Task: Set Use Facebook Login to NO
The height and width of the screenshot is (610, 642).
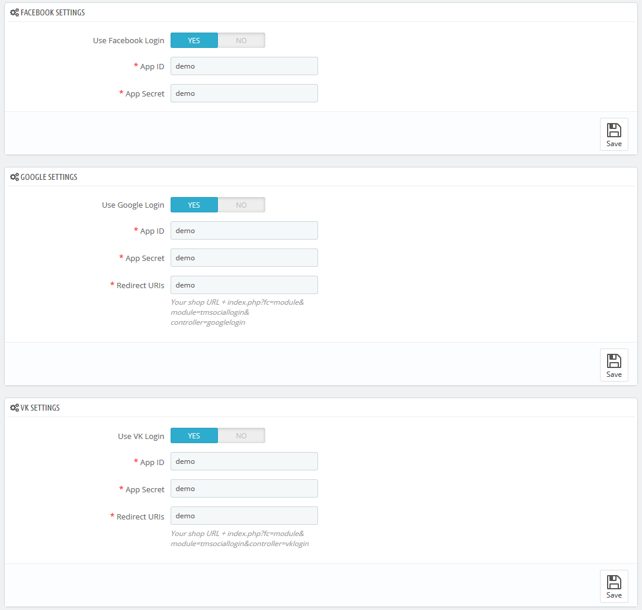Action: click(241, 40)
